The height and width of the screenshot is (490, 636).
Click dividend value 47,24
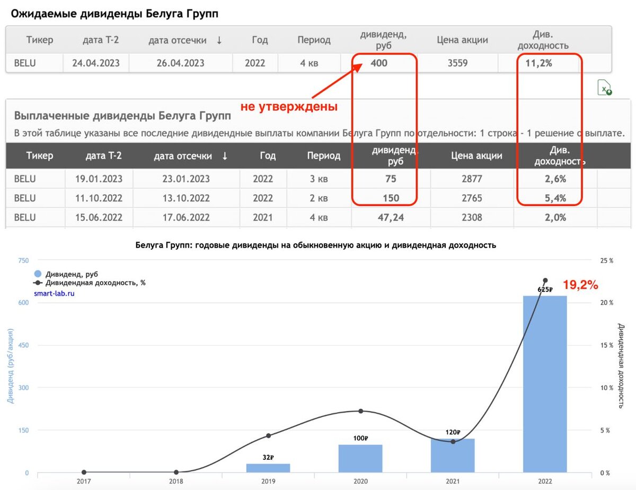[x=391, y=217]
